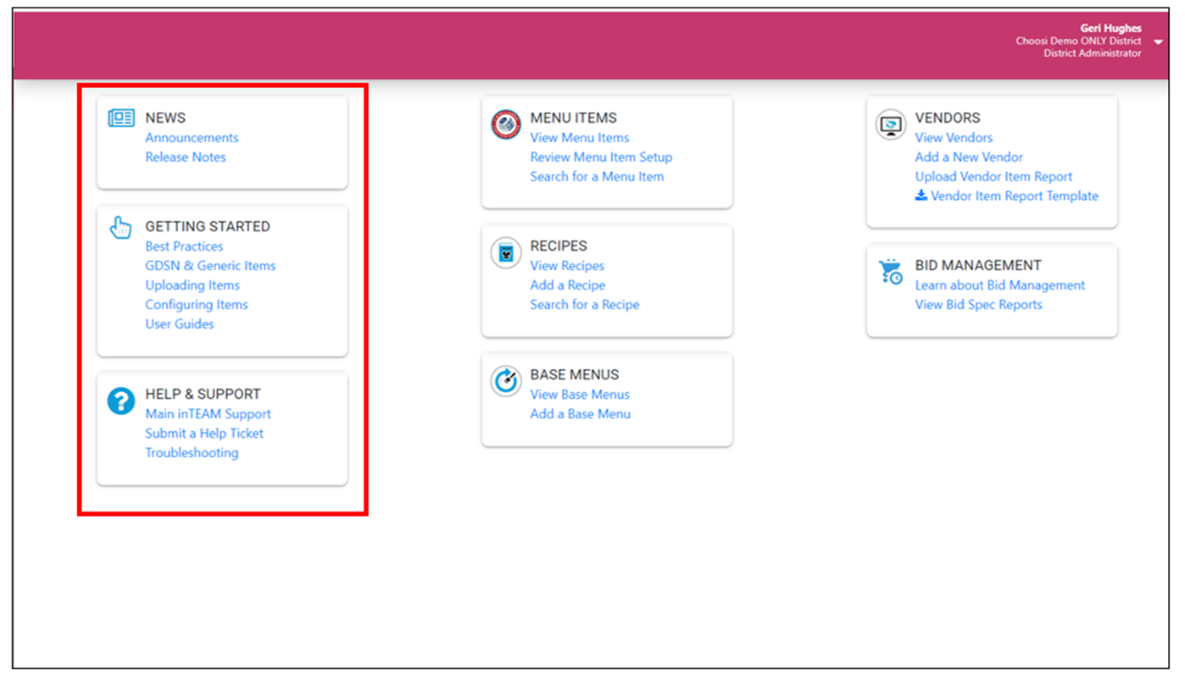Click Choosi Demo ONLY District text
The image size is (1185, 675).
tap(1078, 41)
